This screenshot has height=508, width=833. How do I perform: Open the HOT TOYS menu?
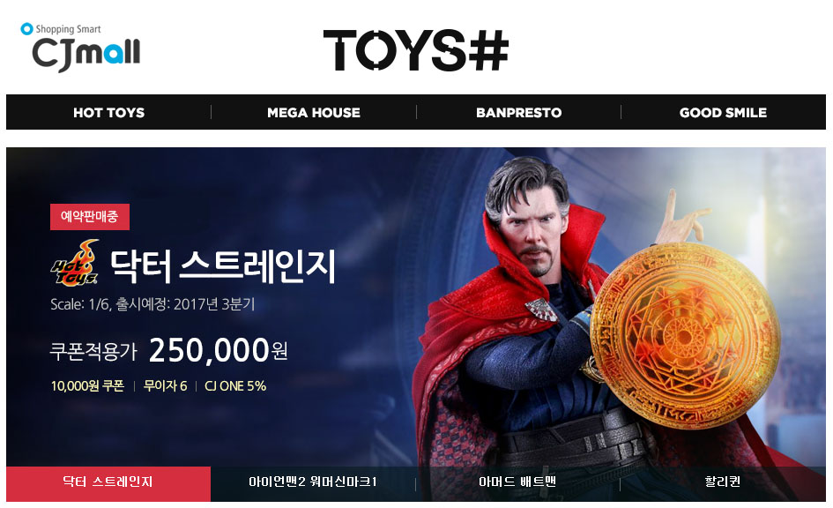click(x=109, y=112)
